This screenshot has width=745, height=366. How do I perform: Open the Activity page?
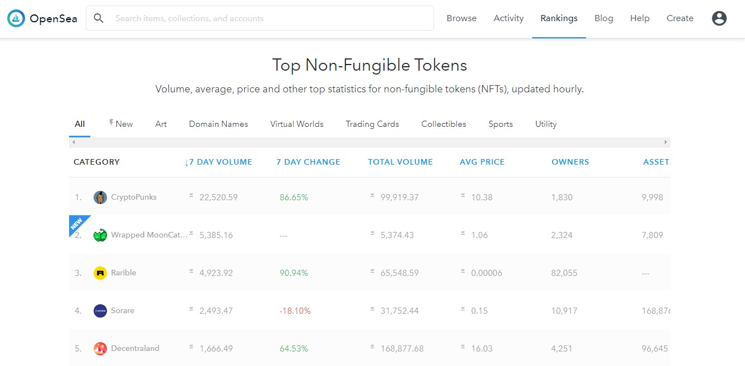tap(509, 18)
